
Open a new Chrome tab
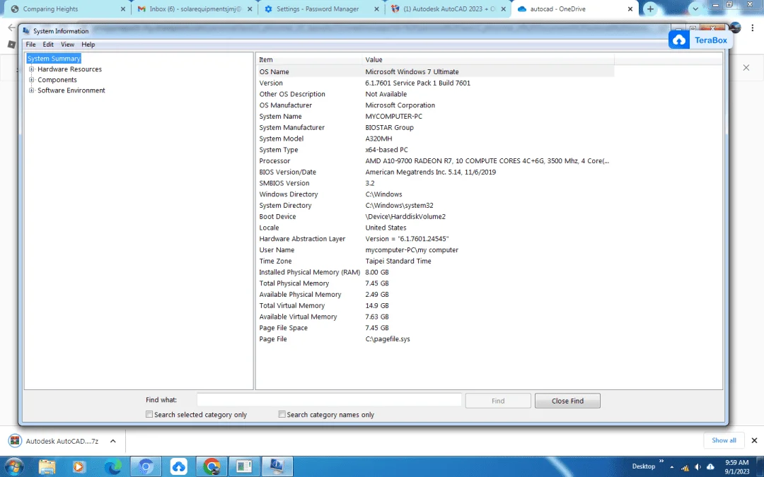(650, 8)
